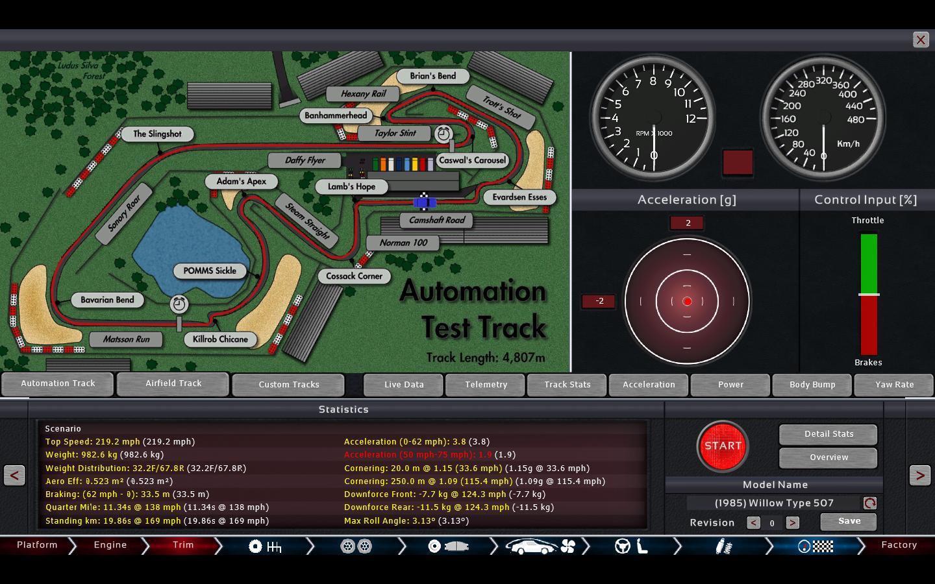
Task: Click the Willow Type 507 model name field
Action: (773, 503)
